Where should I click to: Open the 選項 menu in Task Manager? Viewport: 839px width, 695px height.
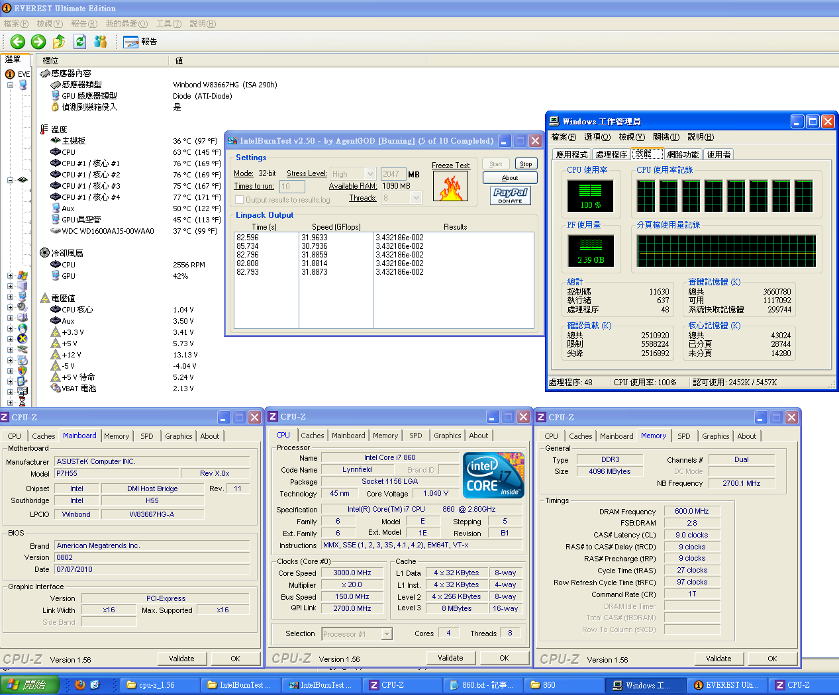pos(597,137)
